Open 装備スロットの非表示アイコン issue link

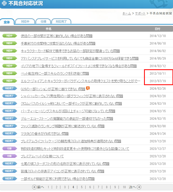click(x=62, y=171)
